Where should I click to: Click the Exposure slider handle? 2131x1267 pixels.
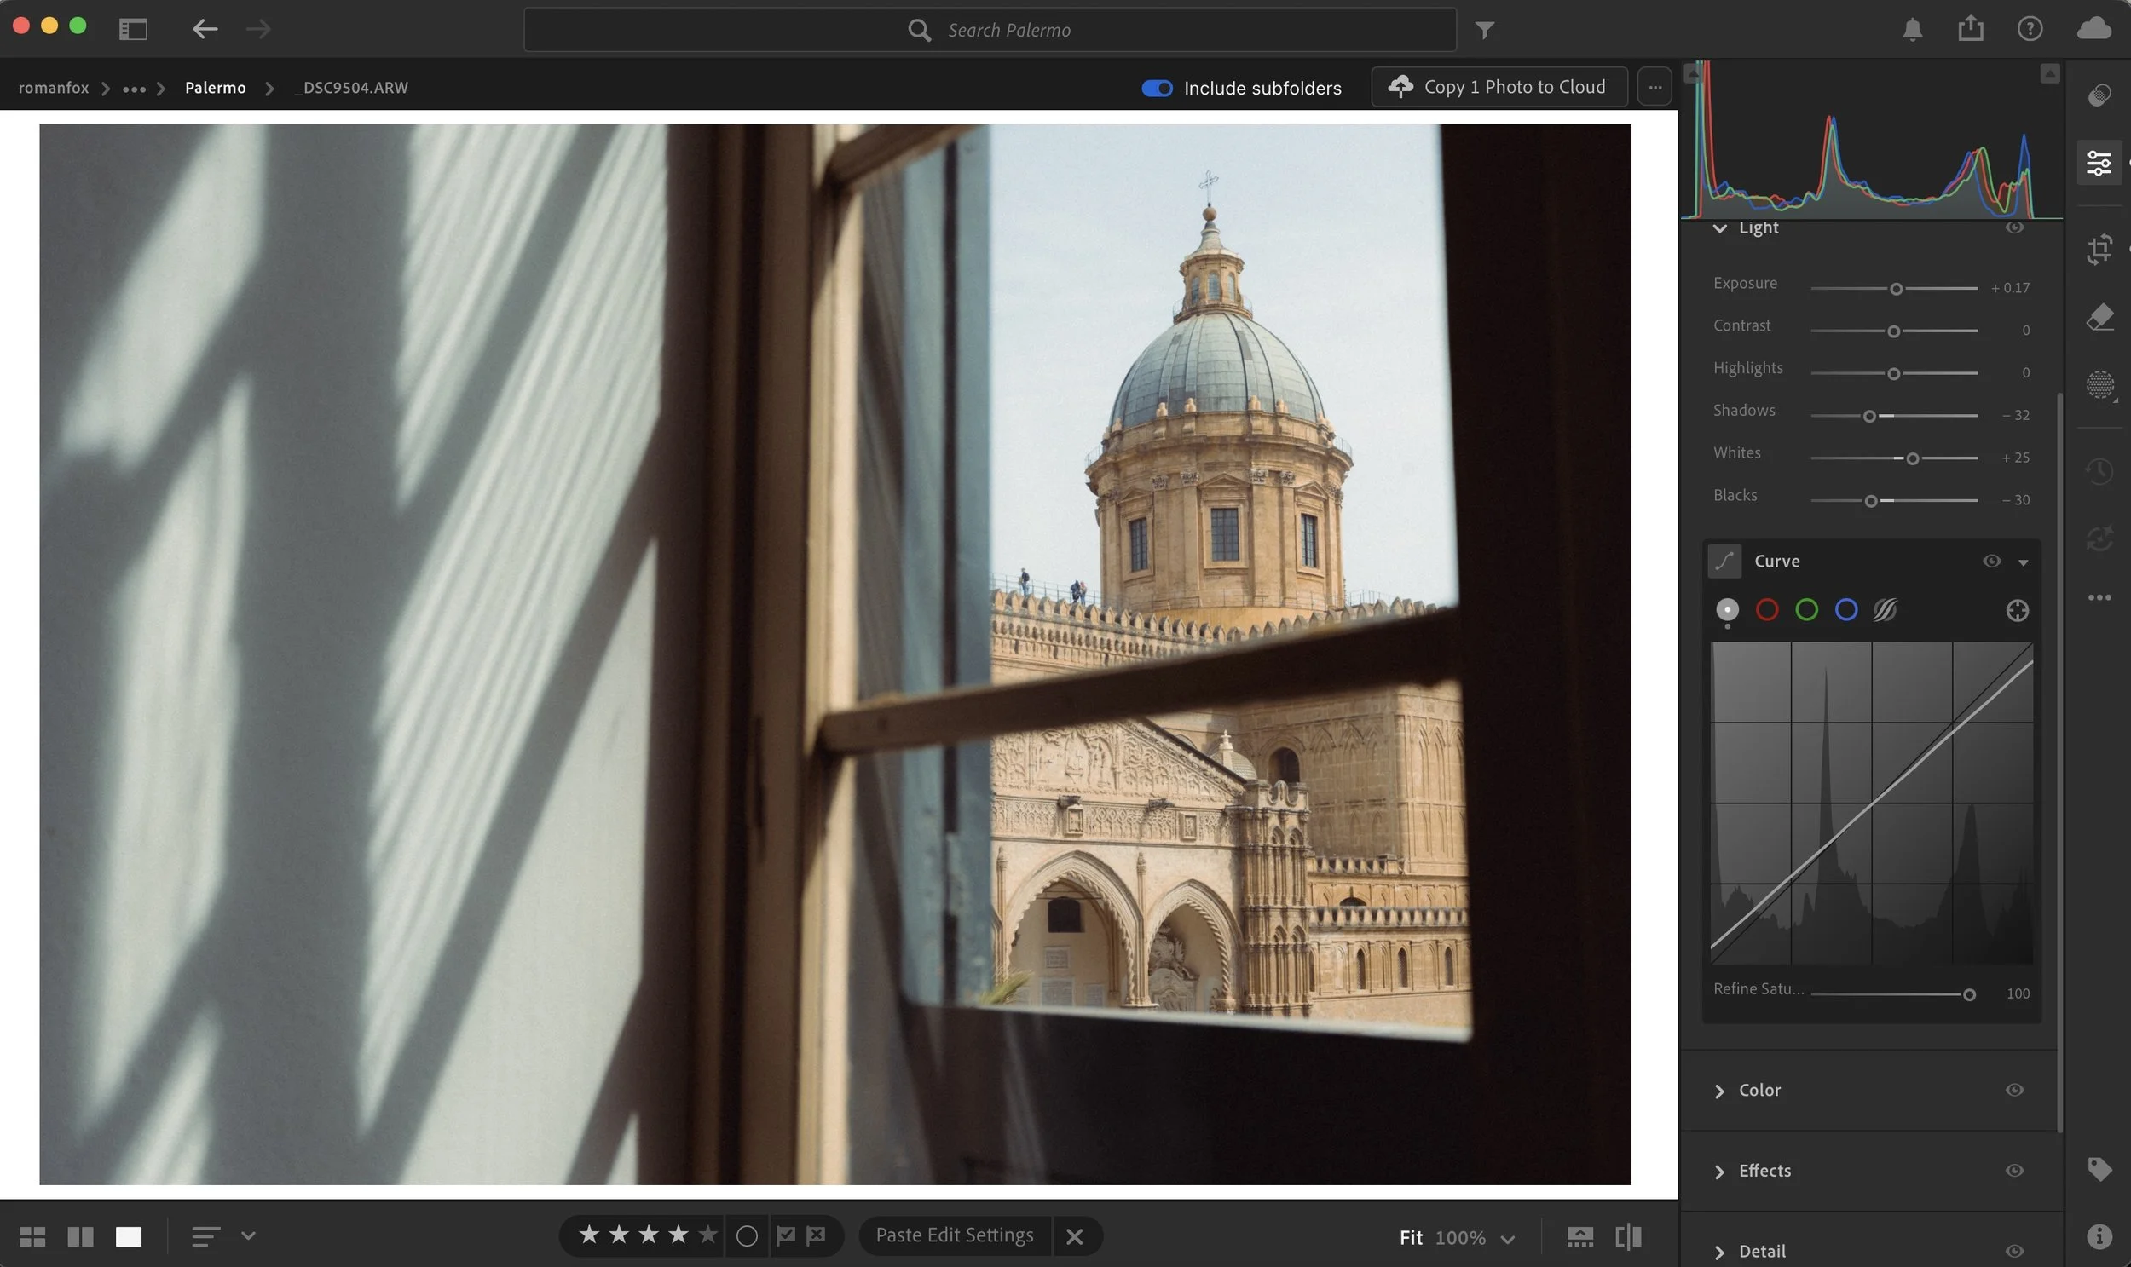coord(1895,289)
